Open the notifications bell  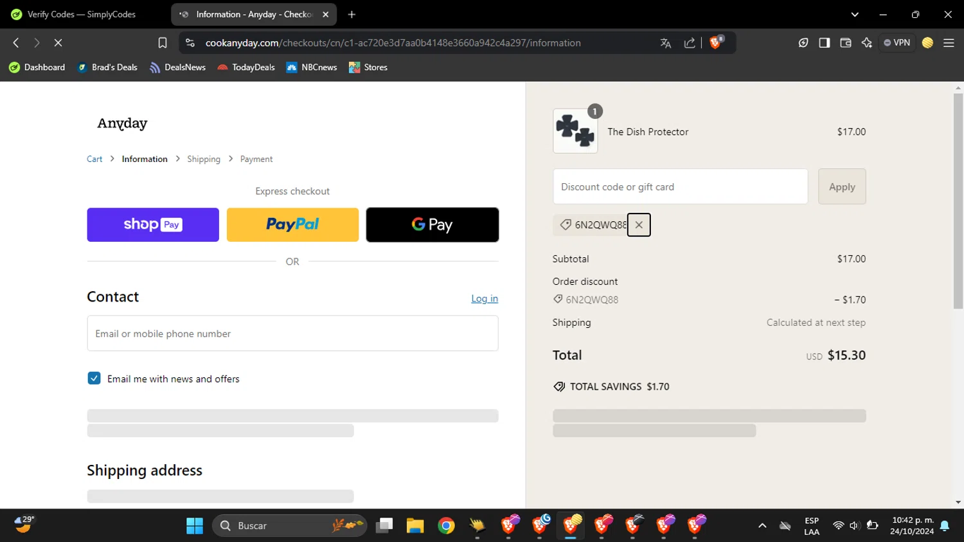click(945, 526)
